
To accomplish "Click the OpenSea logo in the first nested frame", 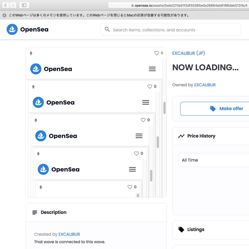I will point(51,69).
